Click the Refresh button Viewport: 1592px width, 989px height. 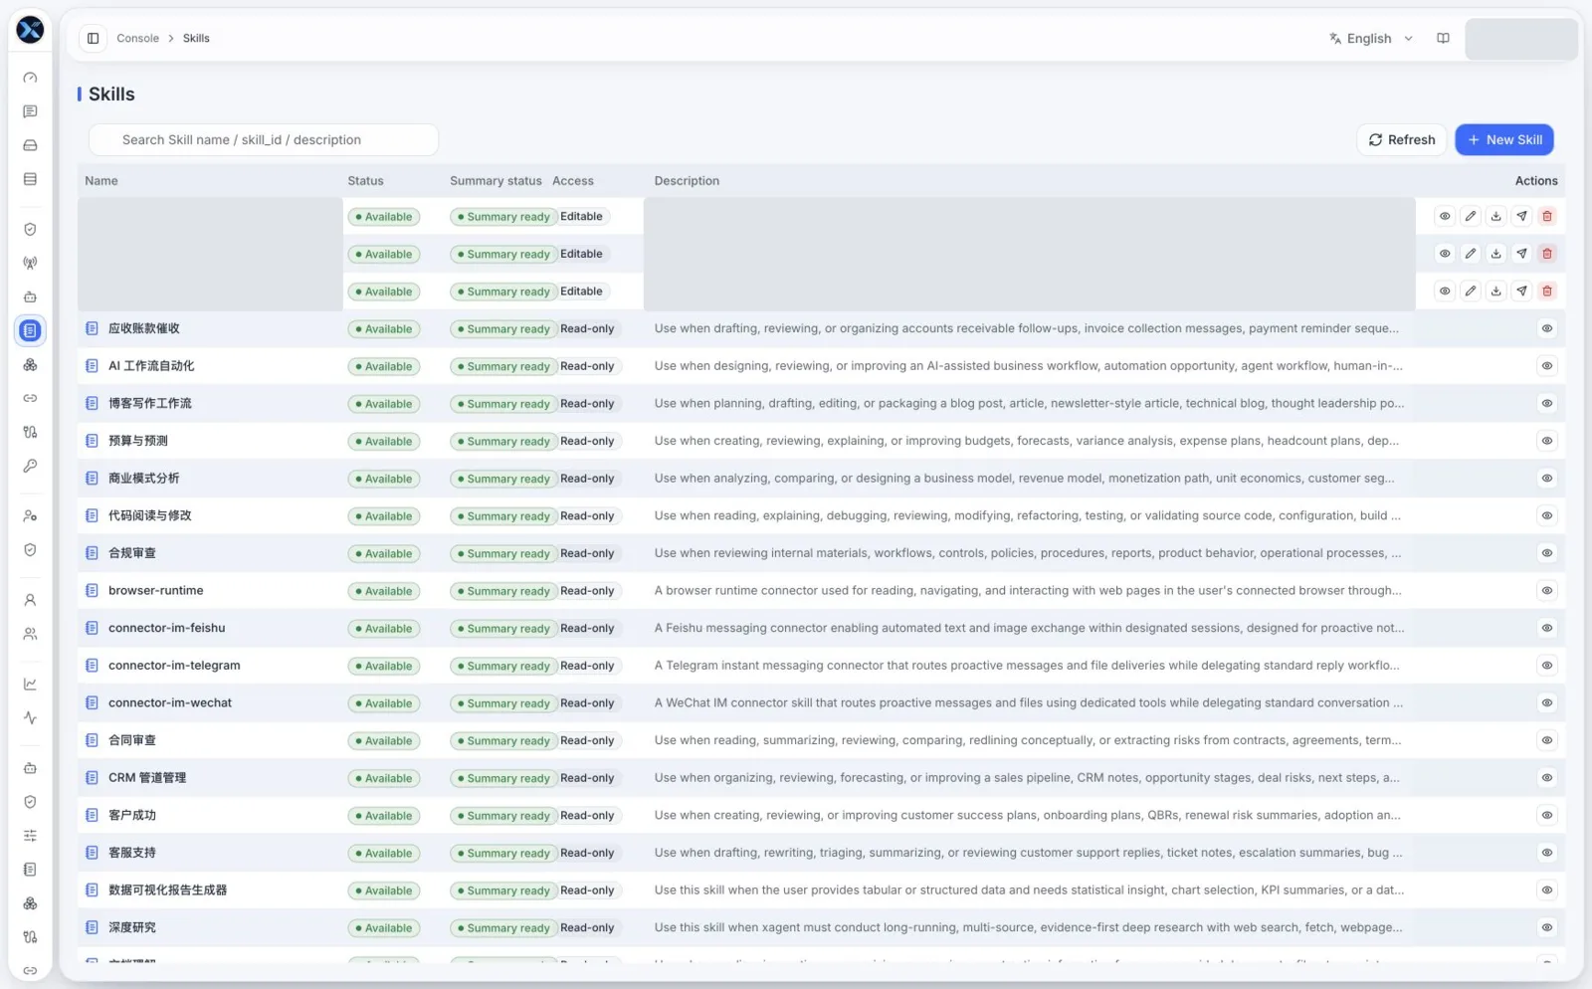coord(1401,140)
